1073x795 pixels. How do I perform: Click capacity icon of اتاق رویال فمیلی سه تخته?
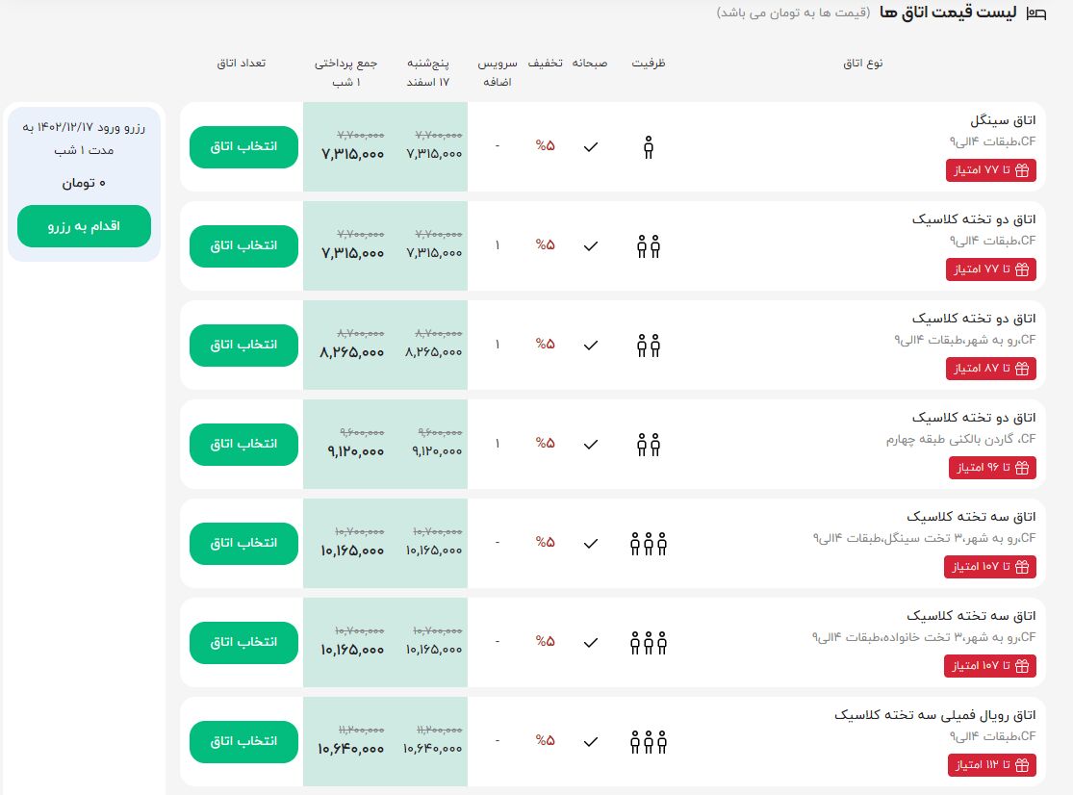point(648,742)
